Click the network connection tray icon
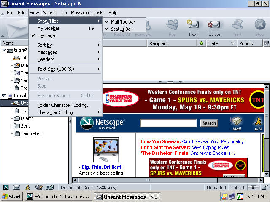 tap(232, 197)
